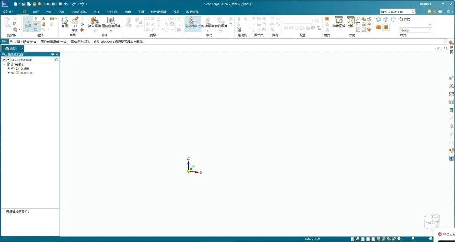The height and width of the screenshot is (242, 455).
Task: Collapse the 装配1 root tree node
Action: [4, 64]
